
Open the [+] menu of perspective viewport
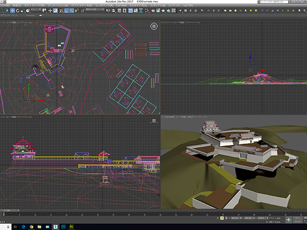click(163, 116)
